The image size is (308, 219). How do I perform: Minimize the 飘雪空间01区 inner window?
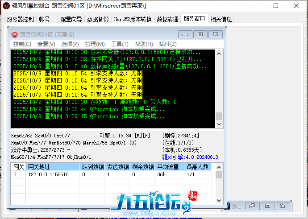(x=185, y=34)
